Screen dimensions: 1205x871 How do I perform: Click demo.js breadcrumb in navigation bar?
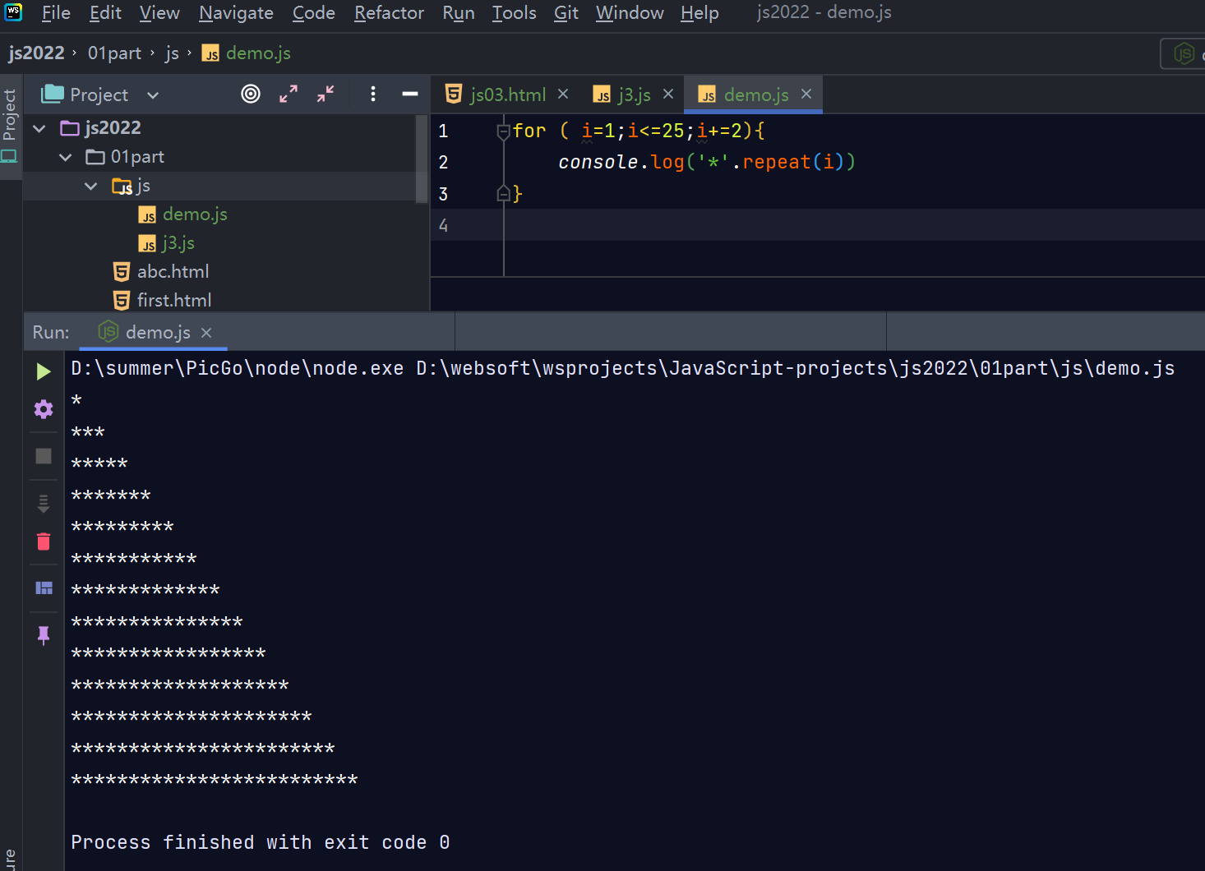pos(246,53)
